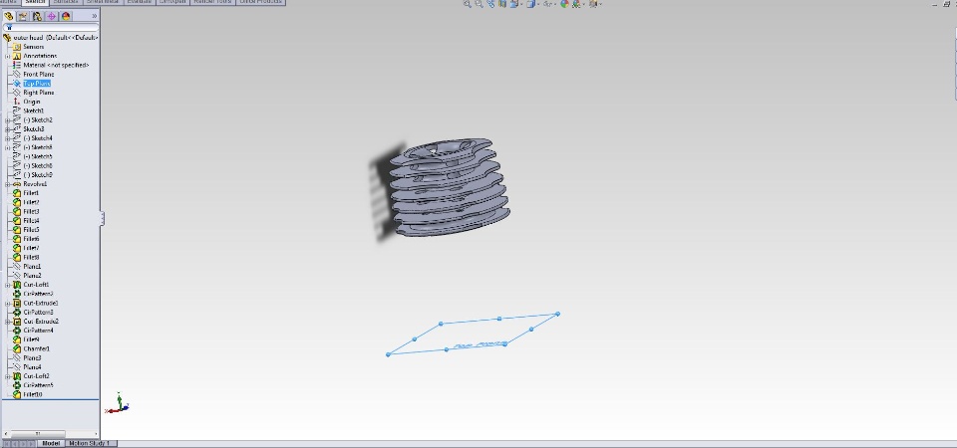Open the Evaluate ribbon tab
This screenshot has width=957, height=448.
pos(140,2)
